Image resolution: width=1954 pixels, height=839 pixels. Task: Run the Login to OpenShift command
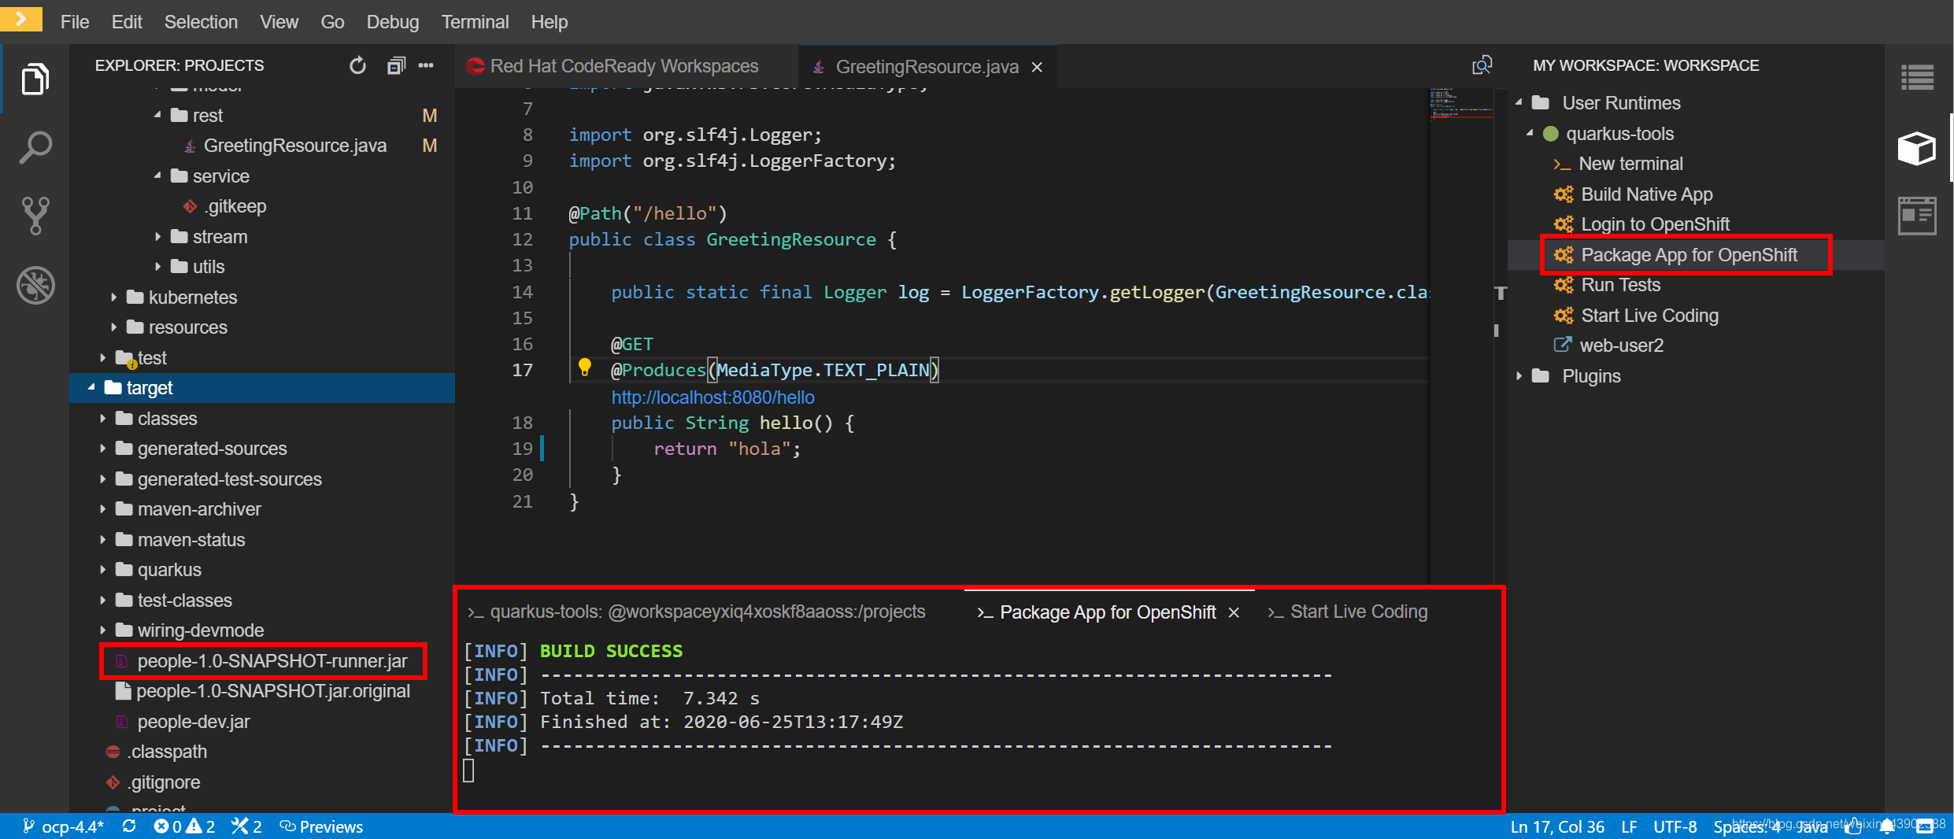pos(1655,224)
